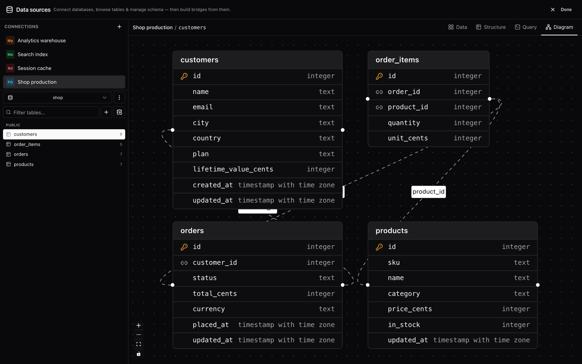Switch to the Data tab

(x=458, y=27)
